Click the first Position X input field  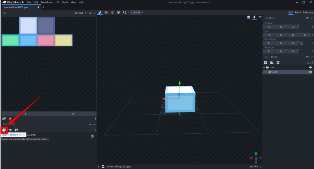pos(269,27)
